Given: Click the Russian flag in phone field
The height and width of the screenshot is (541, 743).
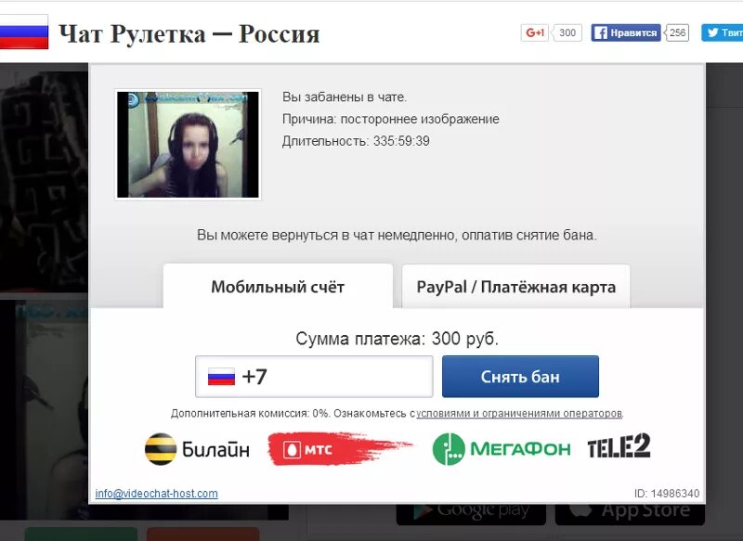Looking at the screenshot, I should point(221,377).
